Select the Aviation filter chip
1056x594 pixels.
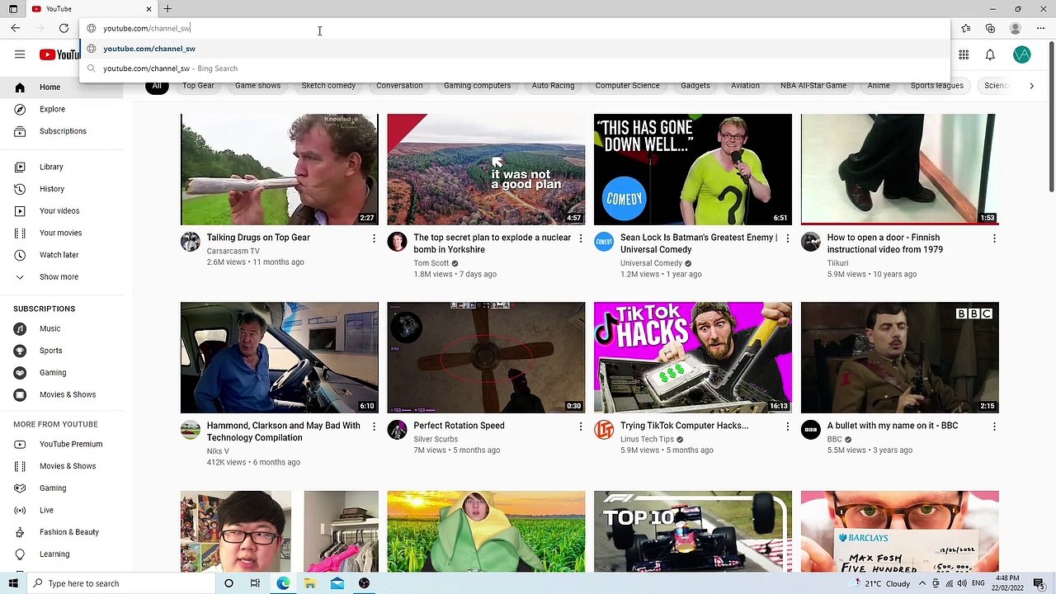[745, 86]
